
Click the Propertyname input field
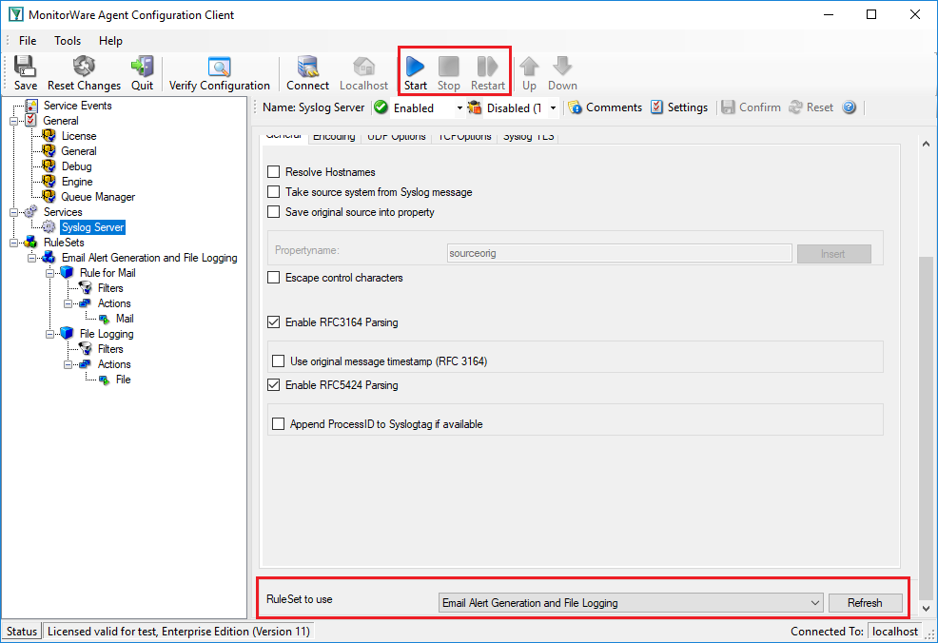click(x=619, y=253)
